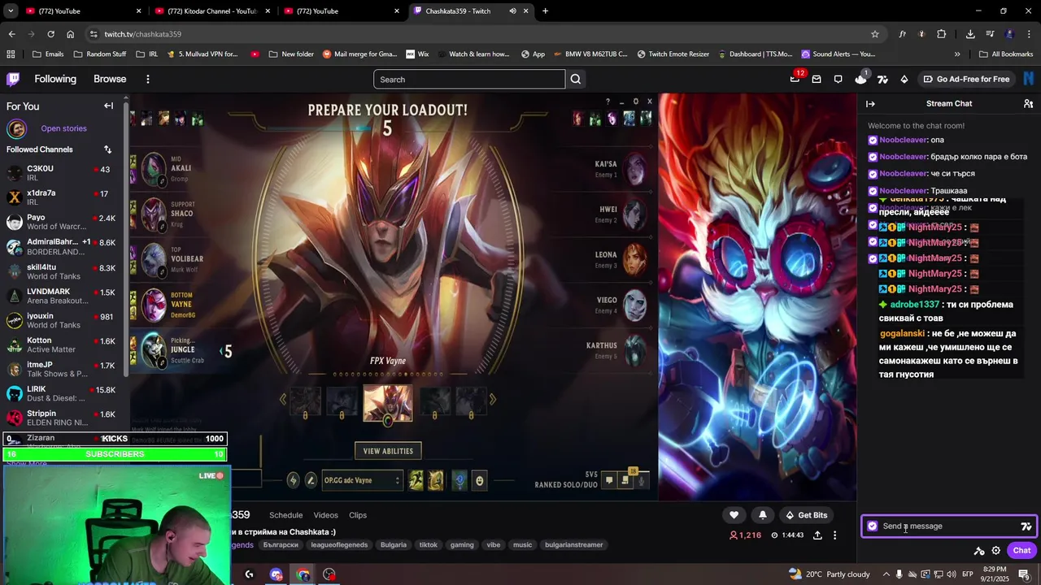Open the Chrome apps grid in bookmarks bar

pyautogui.click(x=11, y=54)
